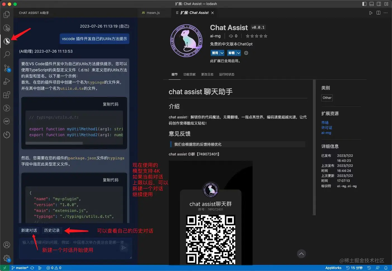Open the Timeline clock icon in activity bar

tap(7, 135)
